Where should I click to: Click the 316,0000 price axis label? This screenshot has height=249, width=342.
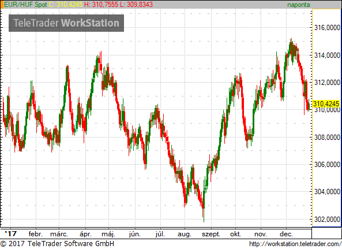coord(327,28)
